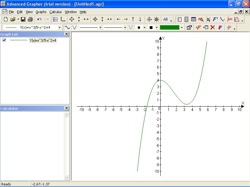Create a new document with the blank page icon
This screenshot has height=187, width=250.
coord(6,19)
